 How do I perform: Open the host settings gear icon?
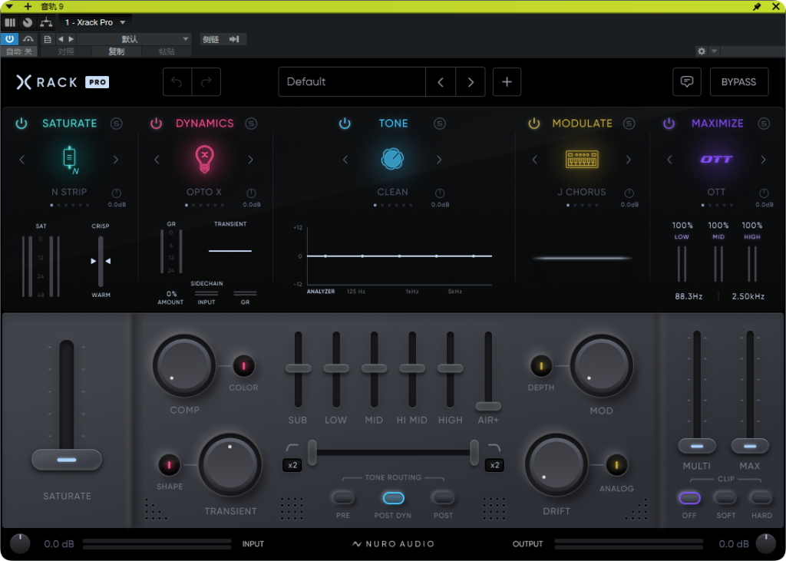702,51
